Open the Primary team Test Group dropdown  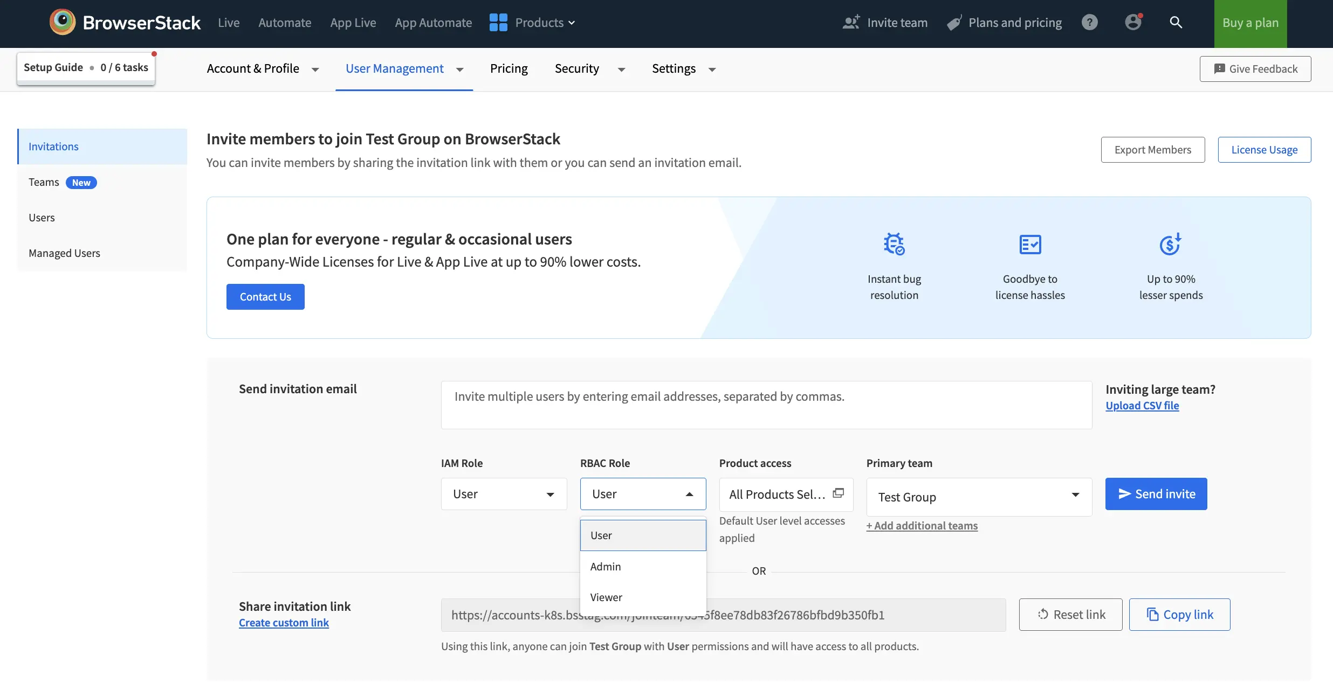pyautogui.click(x=979, y=497)
